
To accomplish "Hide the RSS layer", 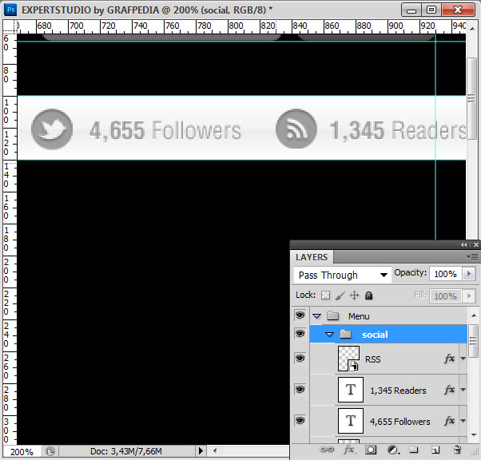I will point(300,359).
